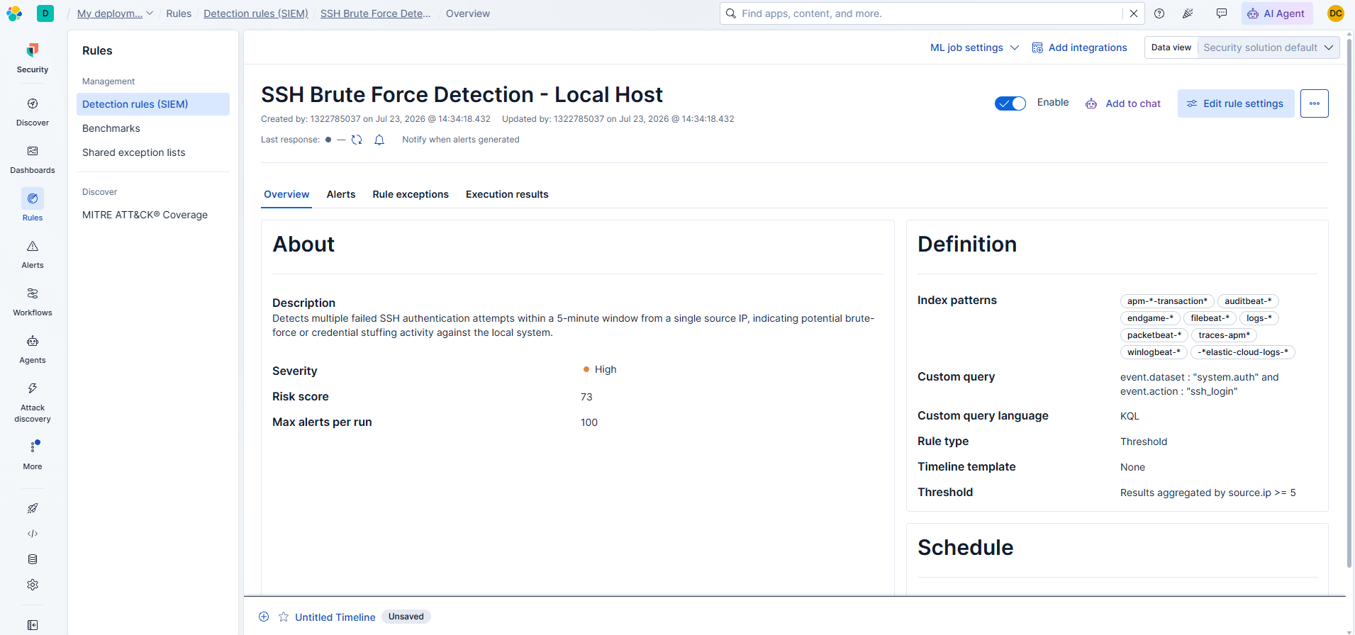The width and height of the screenshot is (1355, 635).
Task: Toggle the rule Enable switch
Action: tap(1010, 103)
